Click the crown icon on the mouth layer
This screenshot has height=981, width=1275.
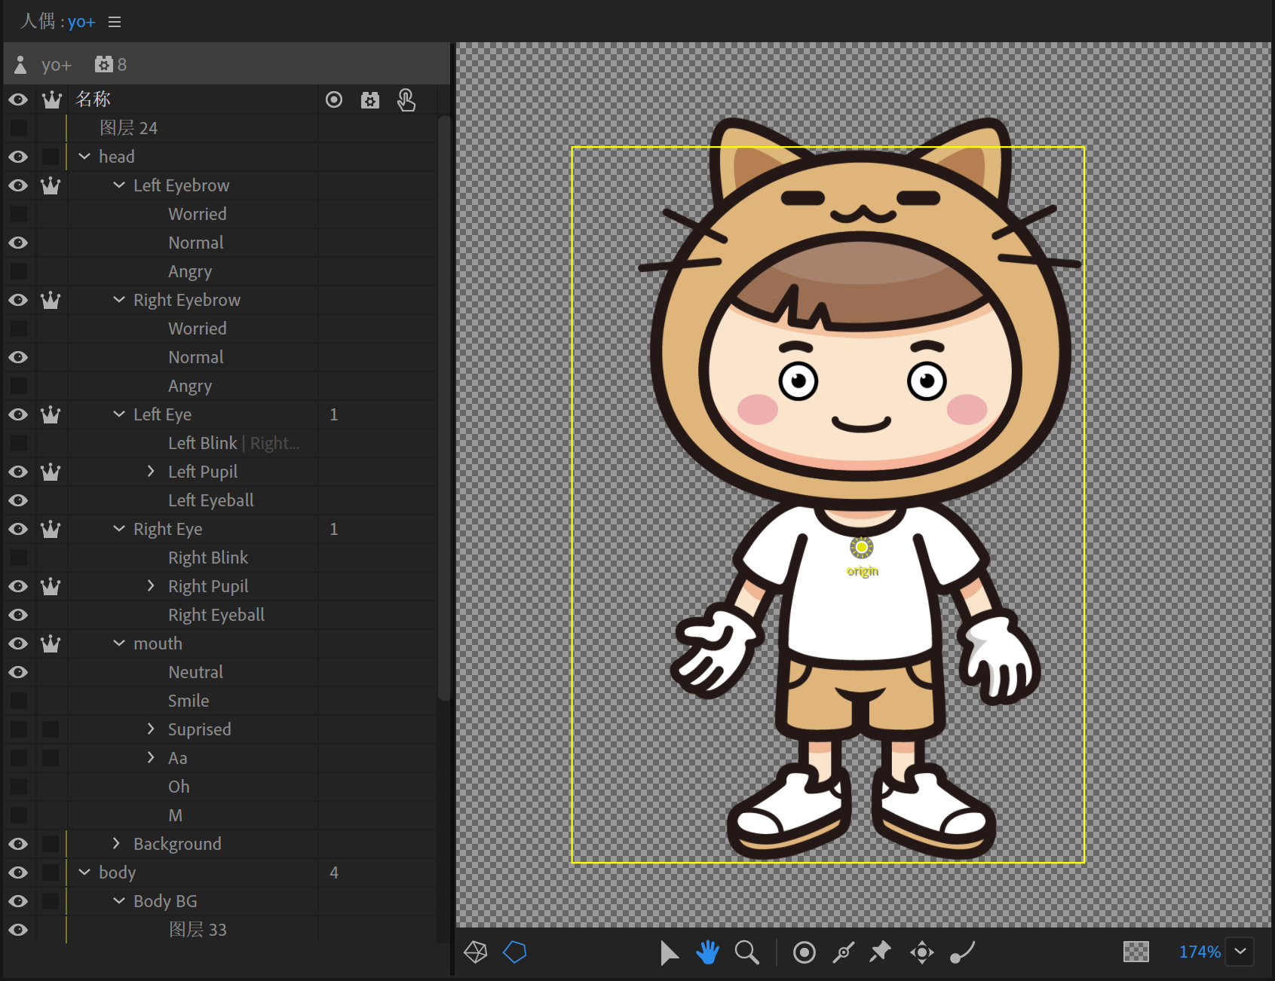coord(51,643)
